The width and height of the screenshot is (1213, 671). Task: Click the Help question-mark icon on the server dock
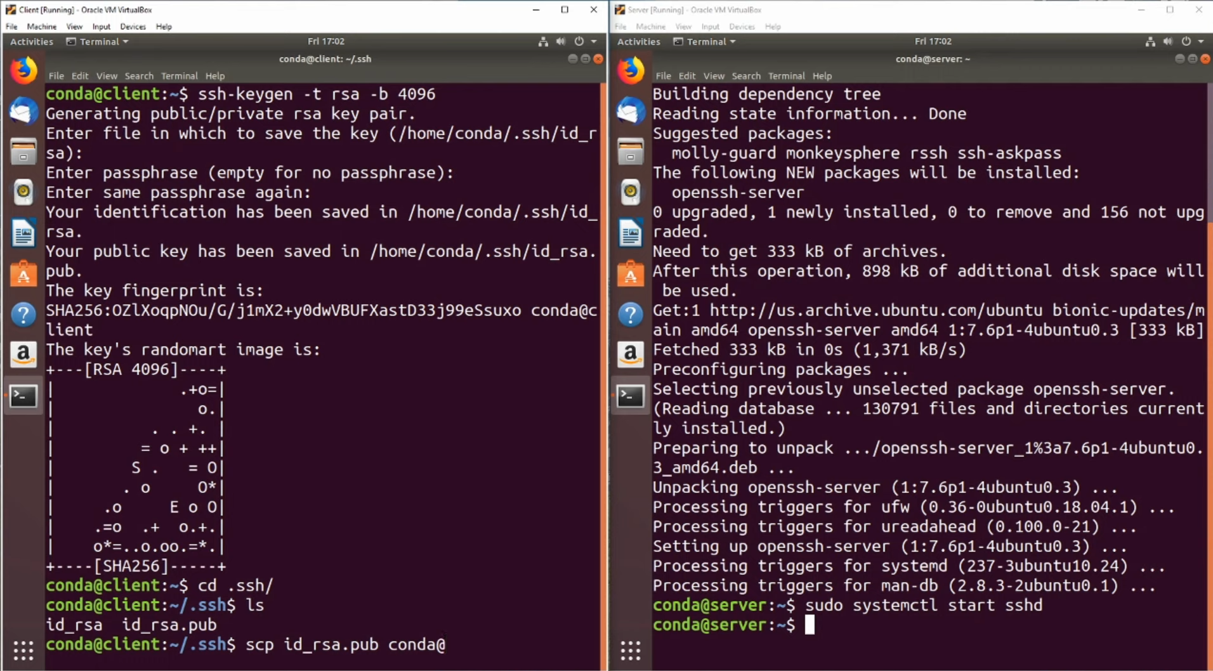630,314
